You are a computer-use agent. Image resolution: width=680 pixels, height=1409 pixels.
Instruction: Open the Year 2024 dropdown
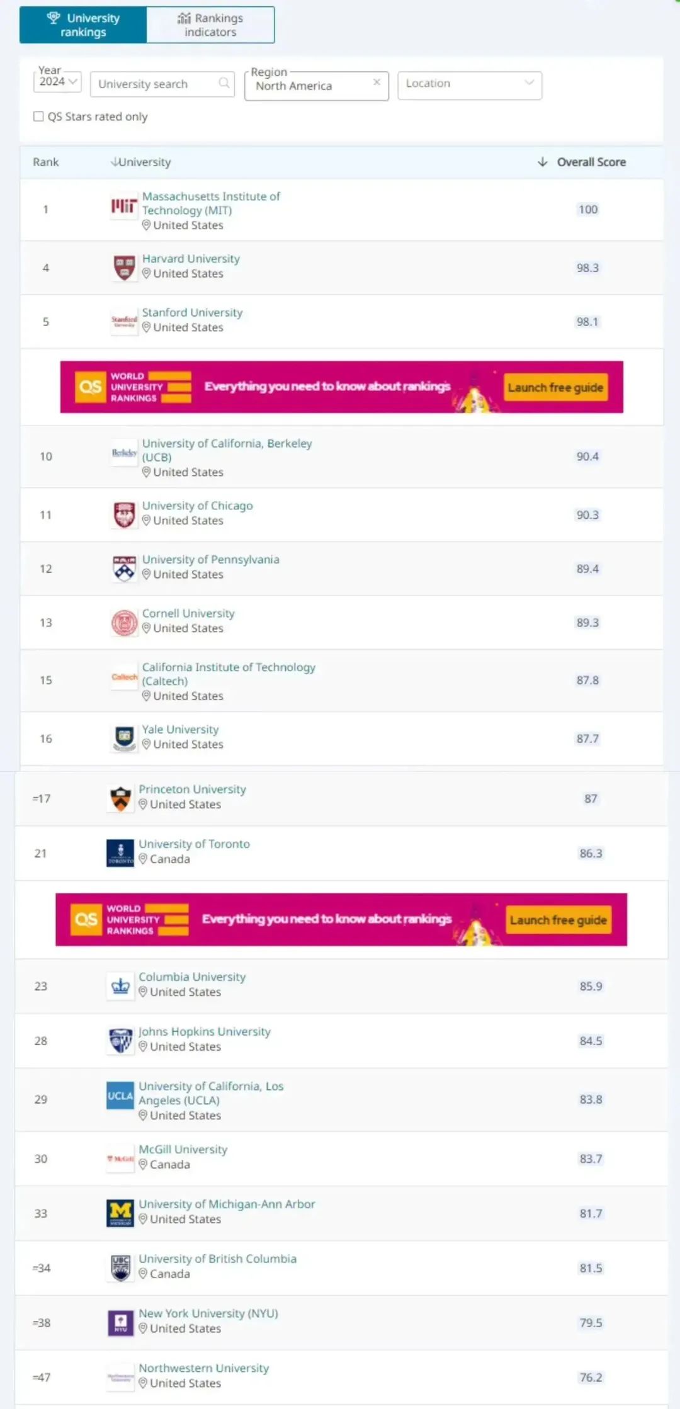(x=57, y=81)
